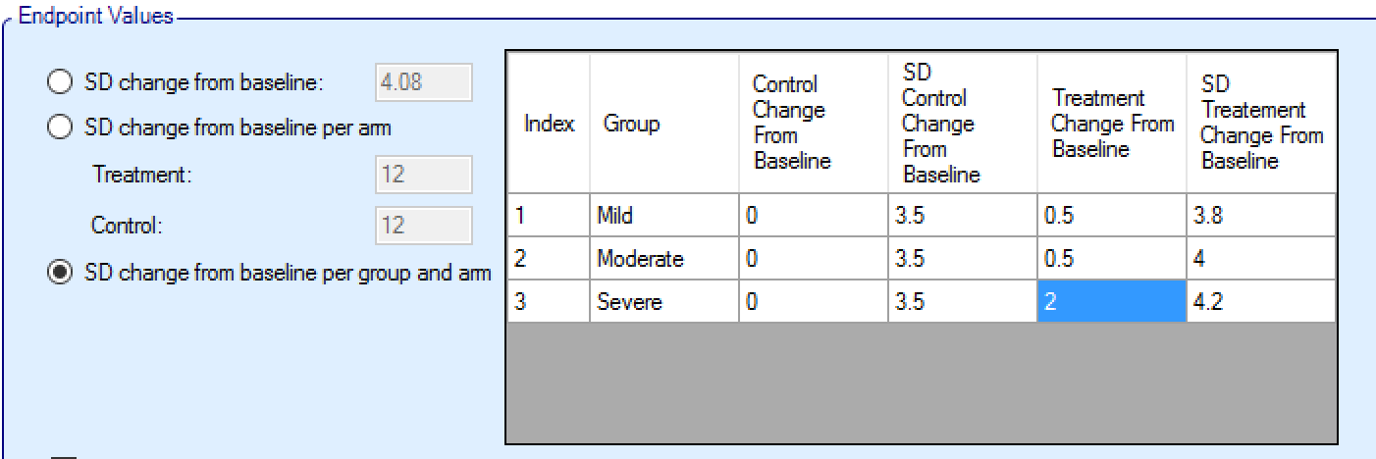Select the Severe group cell
The image size is (1376, 459).
[x=663, y=302]
